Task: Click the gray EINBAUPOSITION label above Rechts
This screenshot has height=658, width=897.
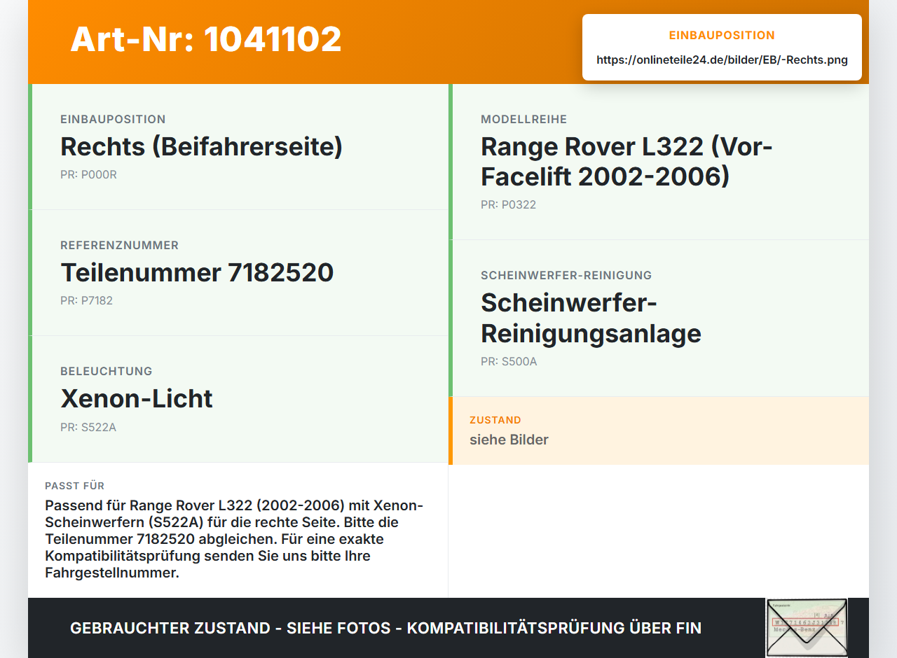Action: [113, 119]
